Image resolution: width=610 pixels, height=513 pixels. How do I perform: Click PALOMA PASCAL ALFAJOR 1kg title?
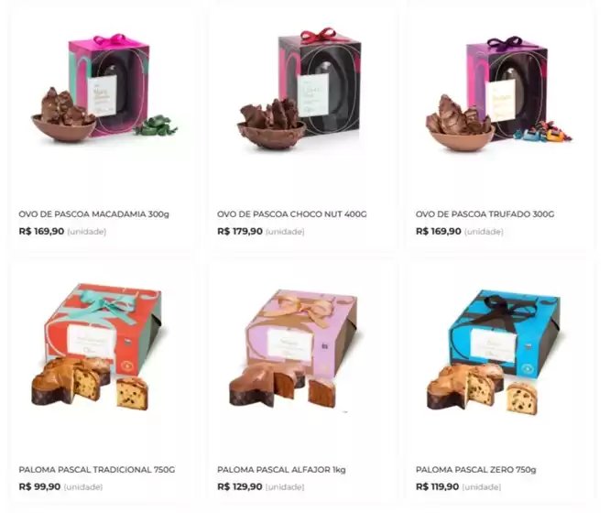point(281,469)
